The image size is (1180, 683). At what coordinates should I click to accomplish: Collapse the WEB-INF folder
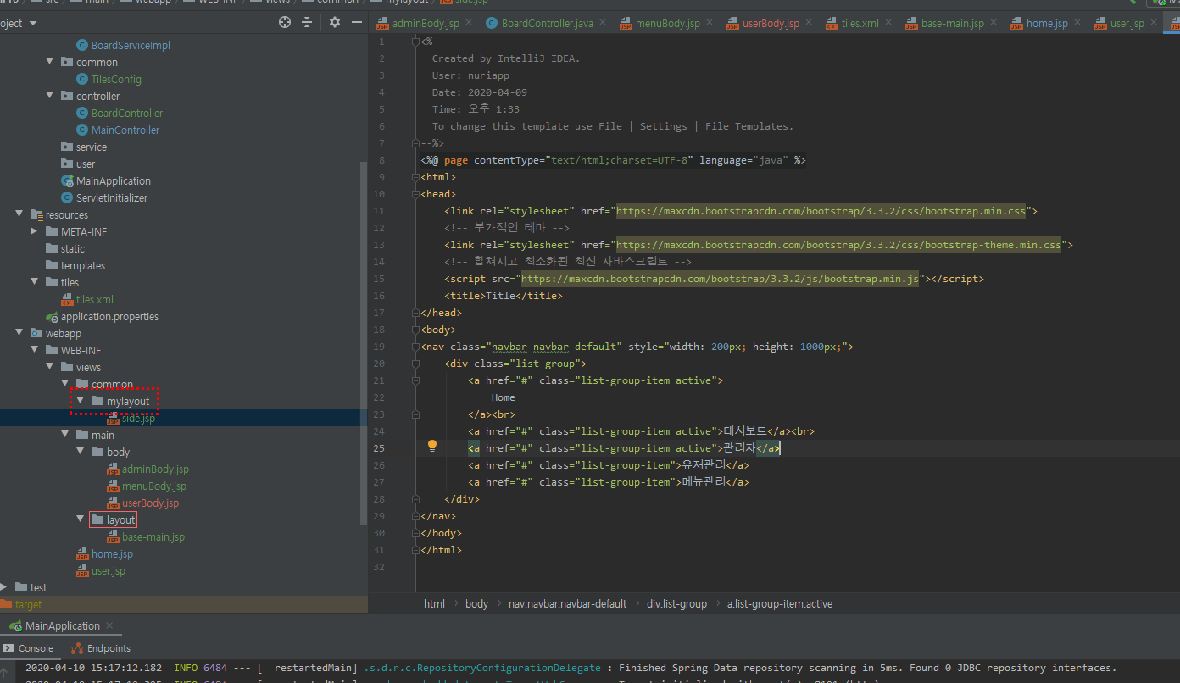click(35, 350)
